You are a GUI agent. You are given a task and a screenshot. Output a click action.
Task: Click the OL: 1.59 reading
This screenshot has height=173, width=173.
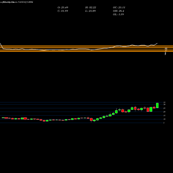tap(118, 15)
